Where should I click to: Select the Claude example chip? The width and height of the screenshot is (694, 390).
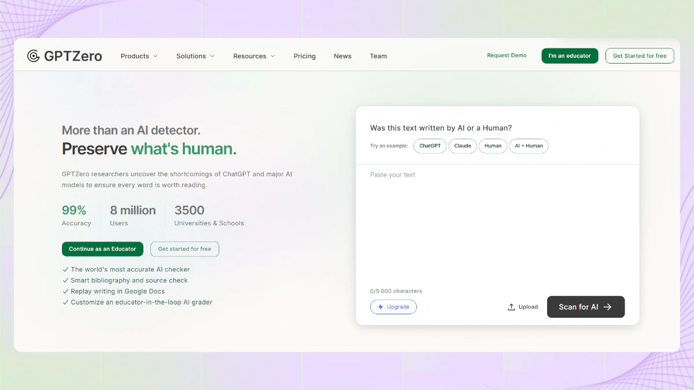(x=463, y=146)
